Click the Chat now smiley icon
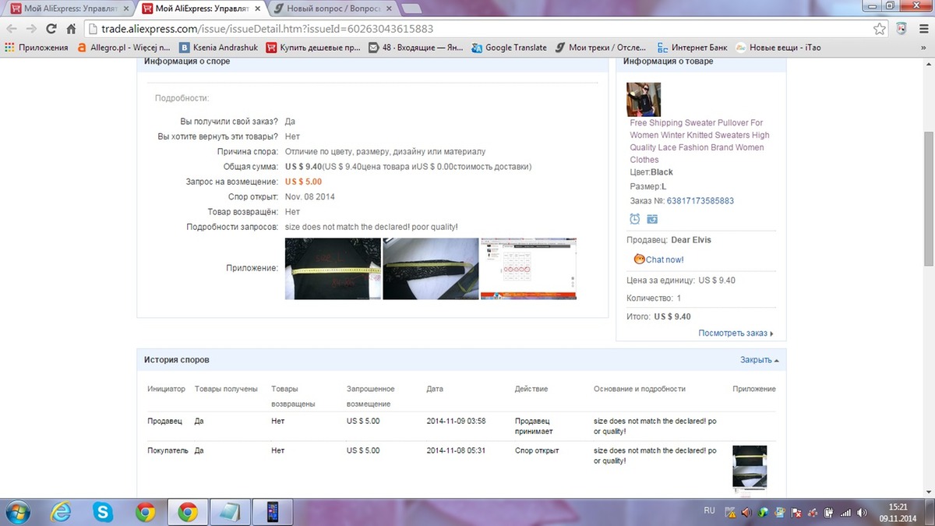Viewport: 935px width, 526px height. (640, 259)
